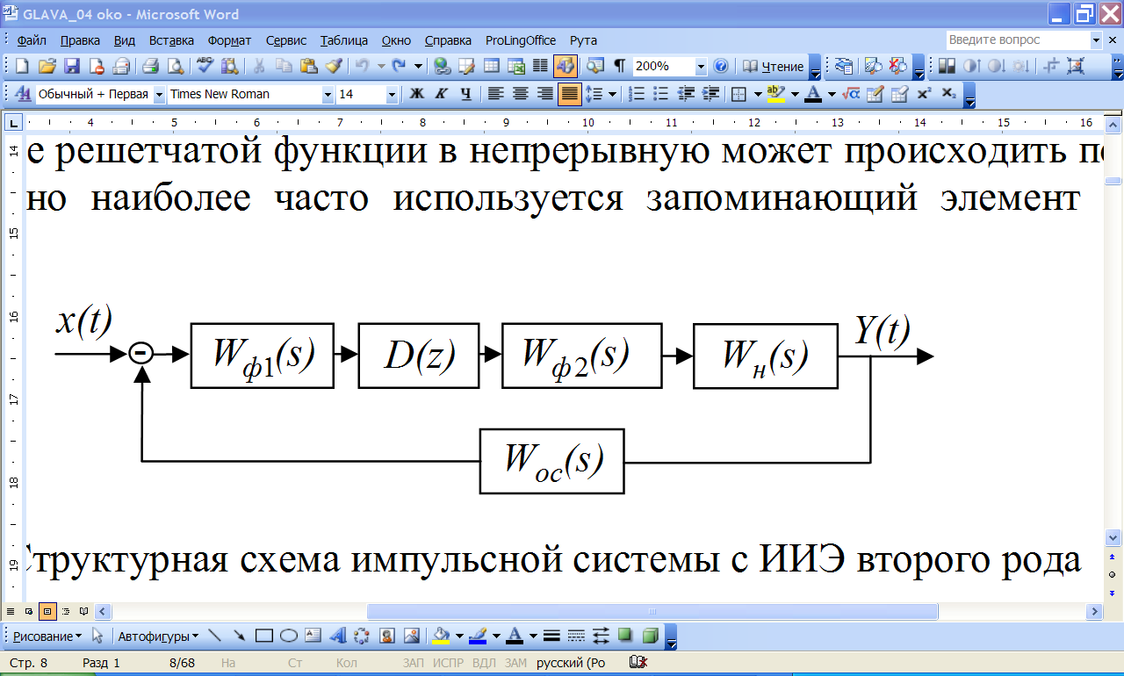Align text to the left

495,94
